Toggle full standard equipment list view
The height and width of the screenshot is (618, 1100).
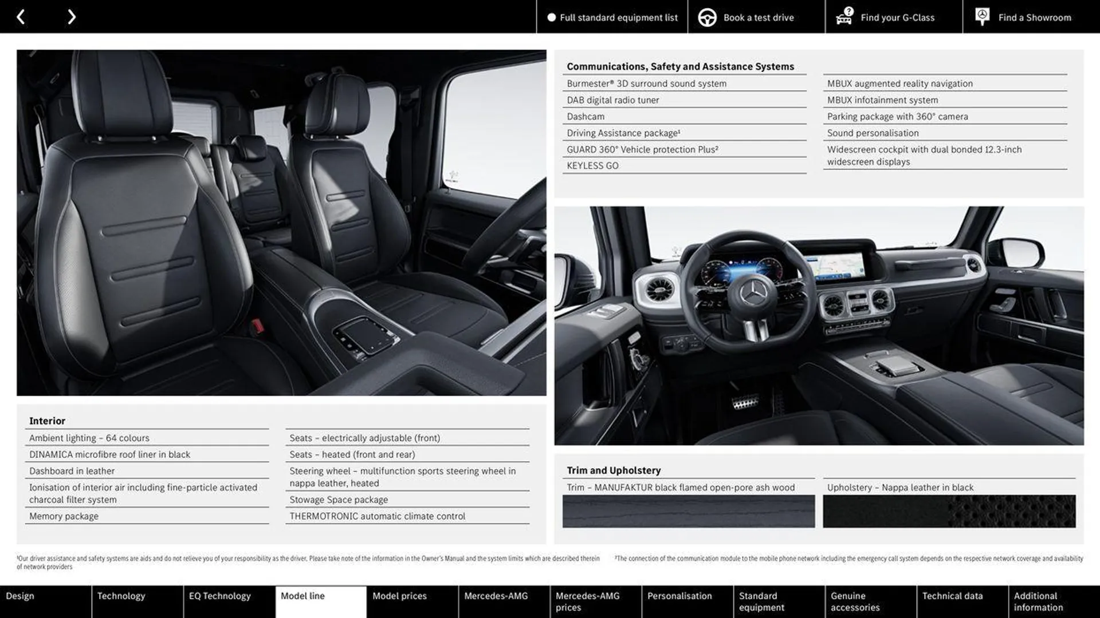coord(612,17)
